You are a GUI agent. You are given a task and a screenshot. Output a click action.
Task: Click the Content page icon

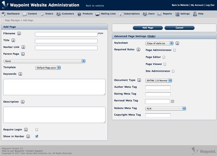tap(24, 14)
